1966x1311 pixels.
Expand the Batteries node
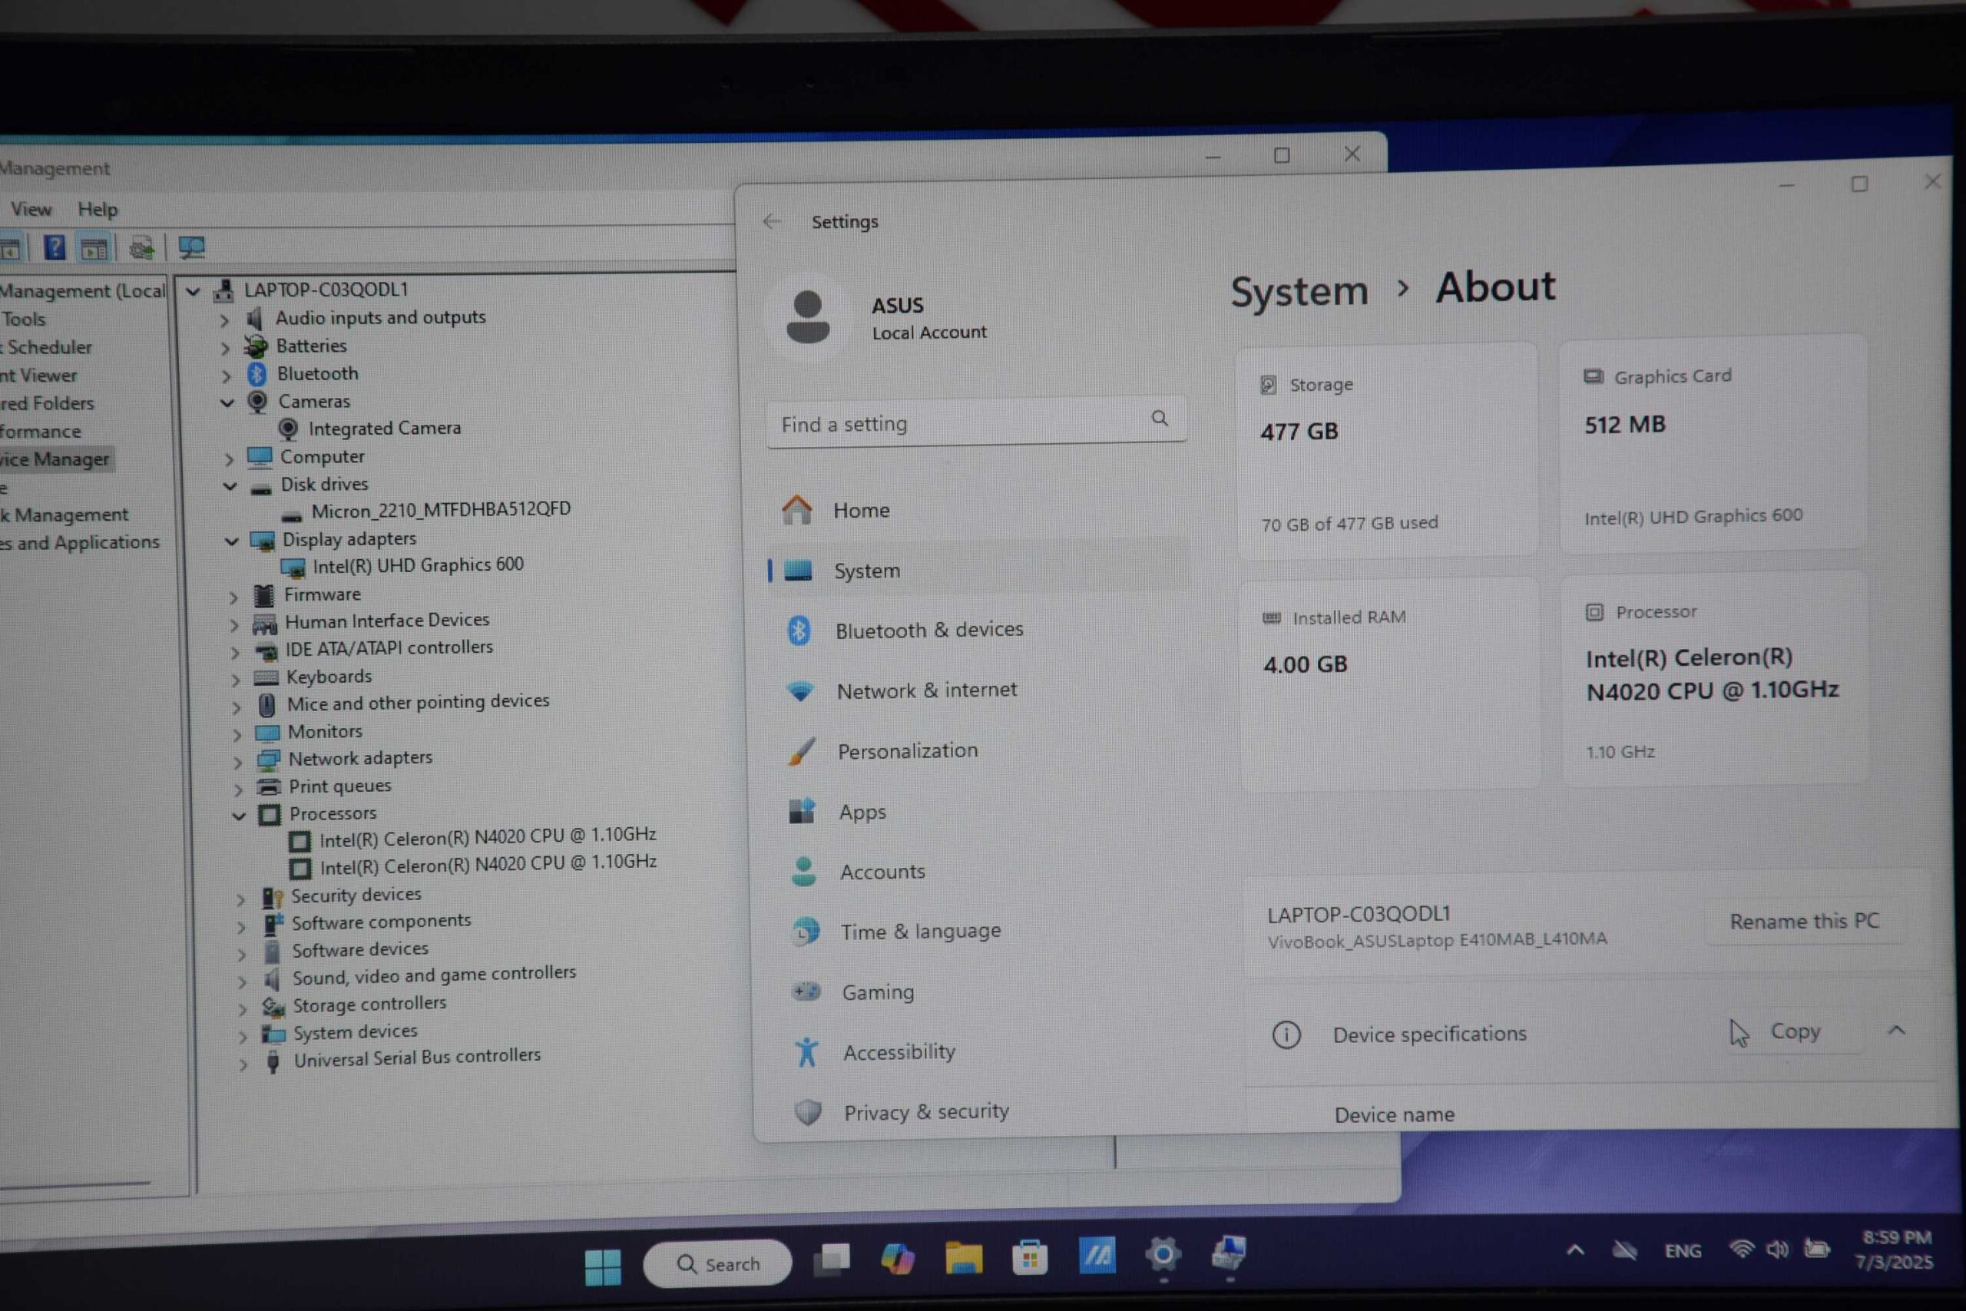pyautogui.click(x=225, y=347)
